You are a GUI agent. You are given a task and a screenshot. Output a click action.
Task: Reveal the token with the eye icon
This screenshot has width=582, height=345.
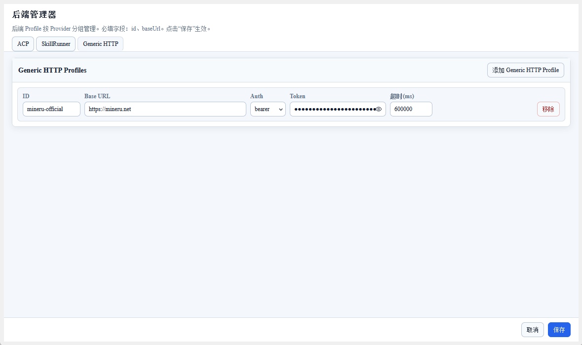click(379, 109)
